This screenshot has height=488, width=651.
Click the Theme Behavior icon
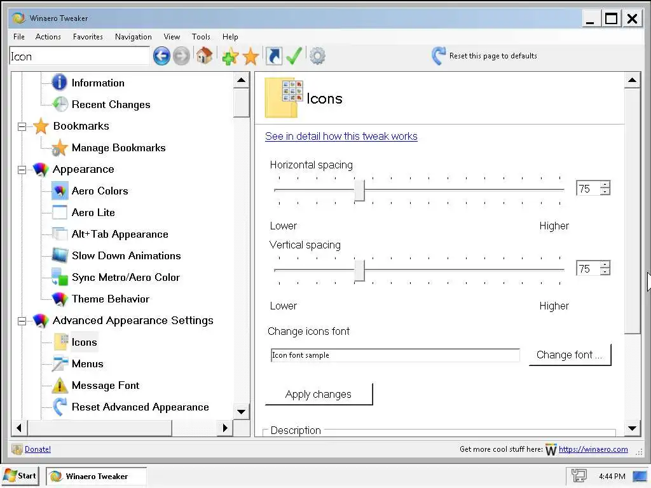tap(60, 299)
